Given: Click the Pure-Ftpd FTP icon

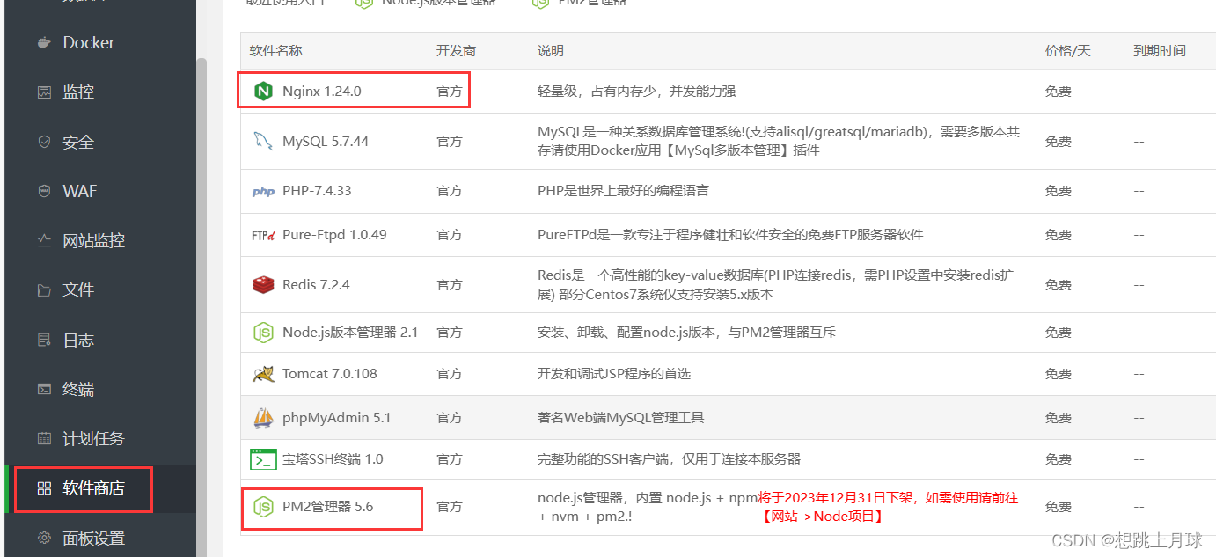Looking at the screenshot, I should click(x=264, y=234).
